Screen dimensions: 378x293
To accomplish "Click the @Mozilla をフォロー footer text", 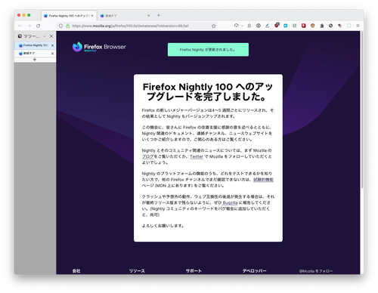I will 316,271.
